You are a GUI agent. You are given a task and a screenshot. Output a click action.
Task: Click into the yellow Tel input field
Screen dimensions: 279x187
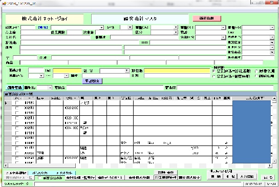pyautogui.click(x=67, y=71)
